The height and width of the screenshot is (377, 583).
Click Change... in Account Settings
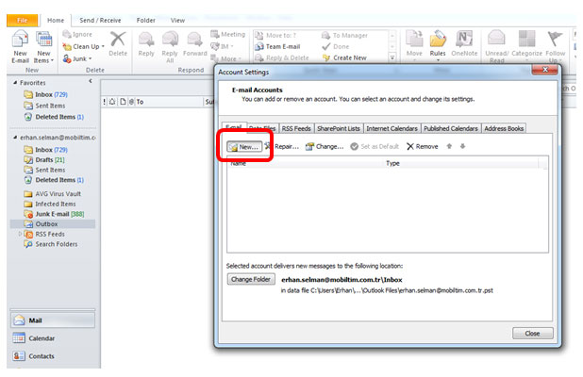click(x=325, y=146)
